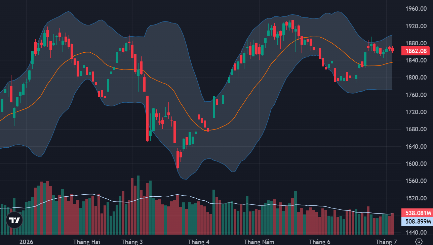Click the 1920.00 price axis label
433x245 pixels.
414,26
